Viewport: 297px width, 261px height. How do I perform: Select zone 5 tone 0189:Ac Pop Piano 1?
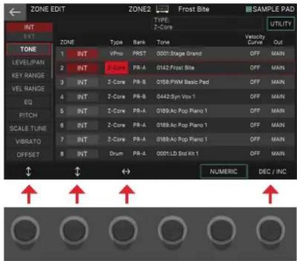181,111
